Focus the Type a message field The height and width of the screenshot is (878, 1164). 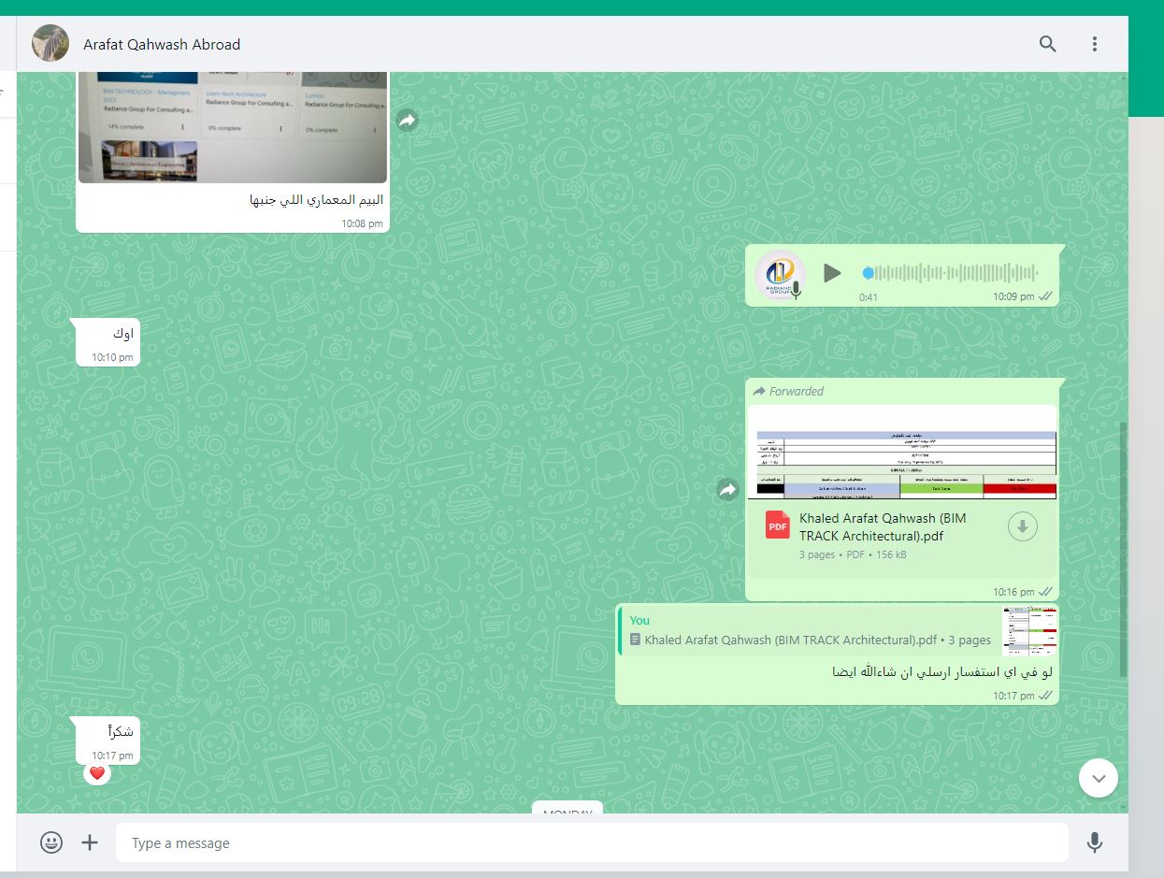tap(592, 842)
